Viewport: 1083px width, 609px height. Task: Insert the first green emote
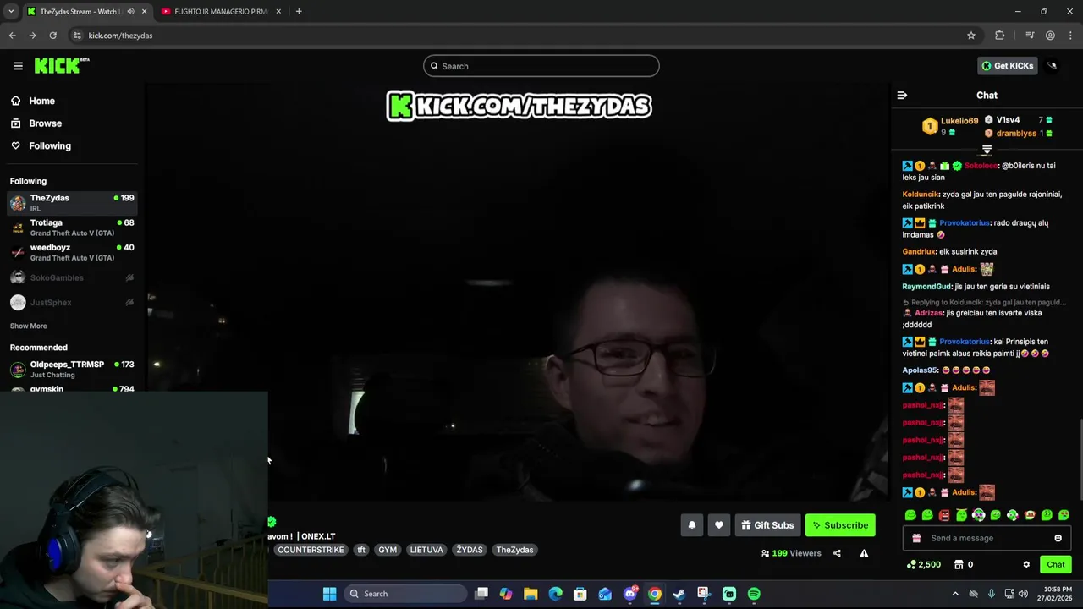[910, 515]
